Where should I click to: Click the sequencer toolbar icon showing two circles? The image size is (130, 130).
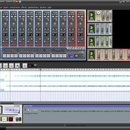tap(5, 66)
